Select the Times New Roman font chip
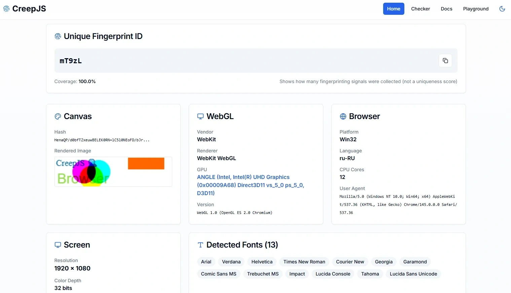This screenshot has width=511, height=293. pyautogui.click(x=304, y=262)
